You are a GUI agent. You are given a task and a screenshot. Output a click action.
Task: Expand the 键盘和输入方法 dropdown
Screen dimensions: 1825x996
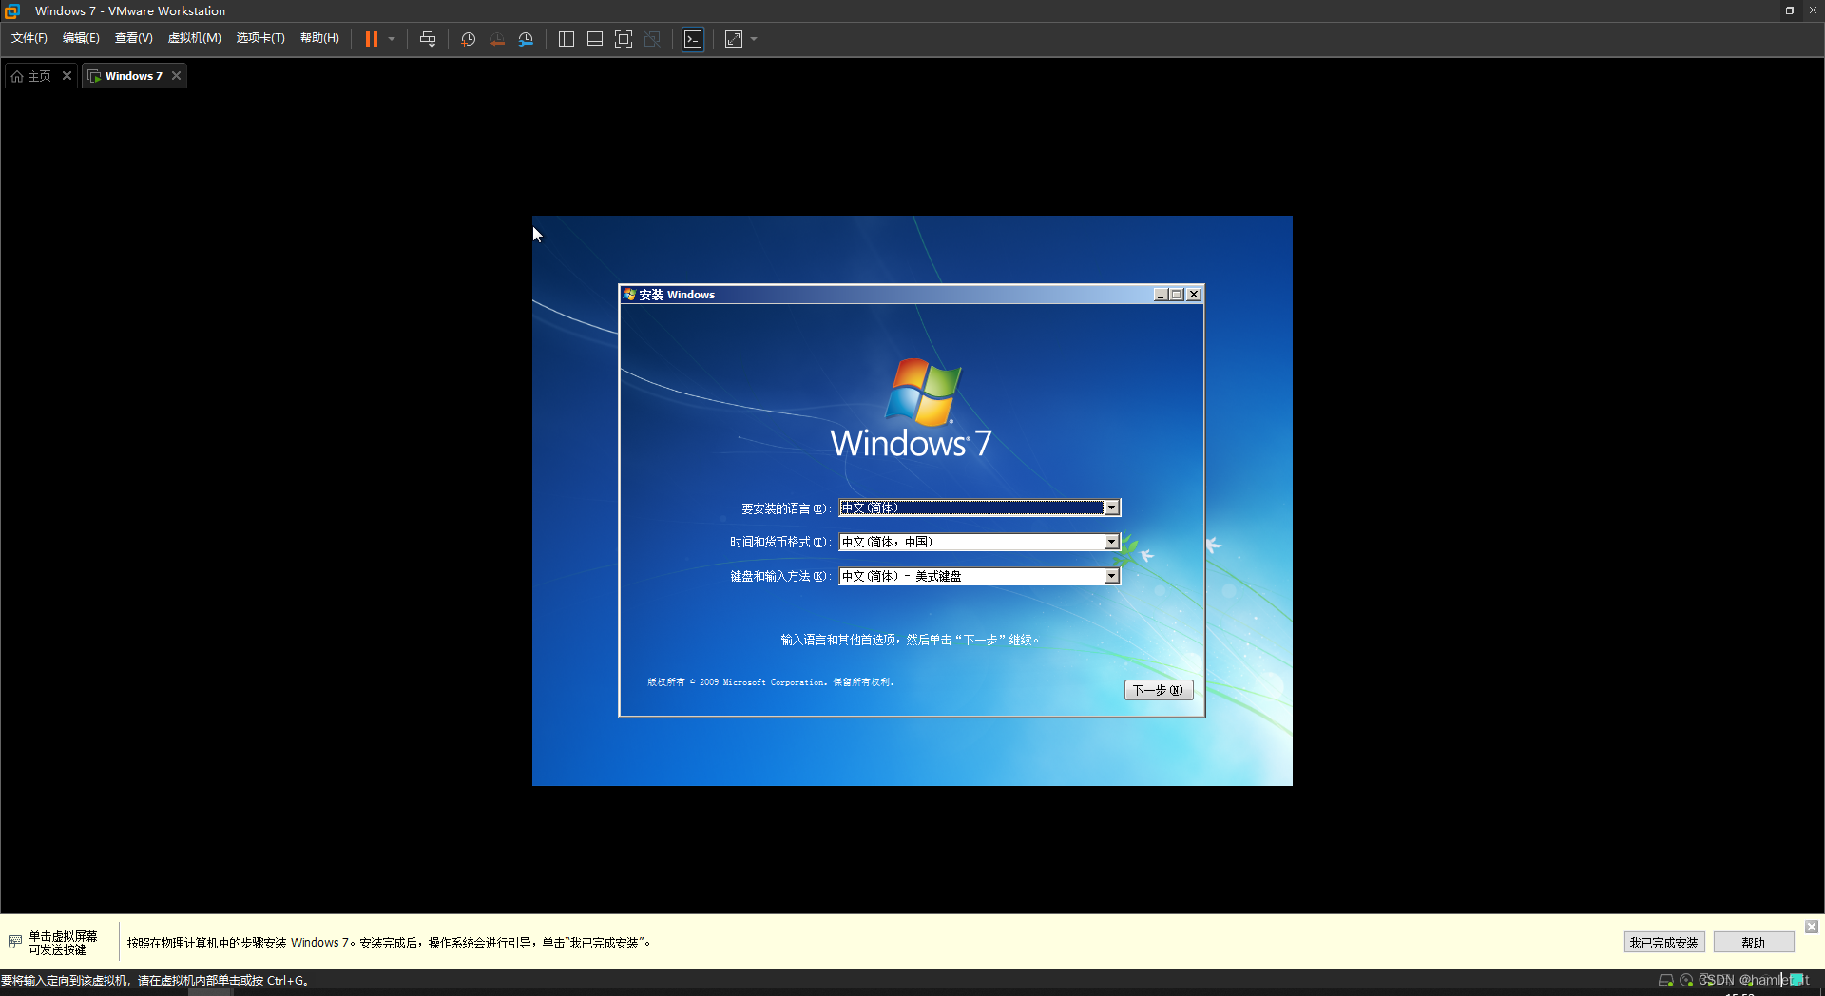[x=1110, y=576]
